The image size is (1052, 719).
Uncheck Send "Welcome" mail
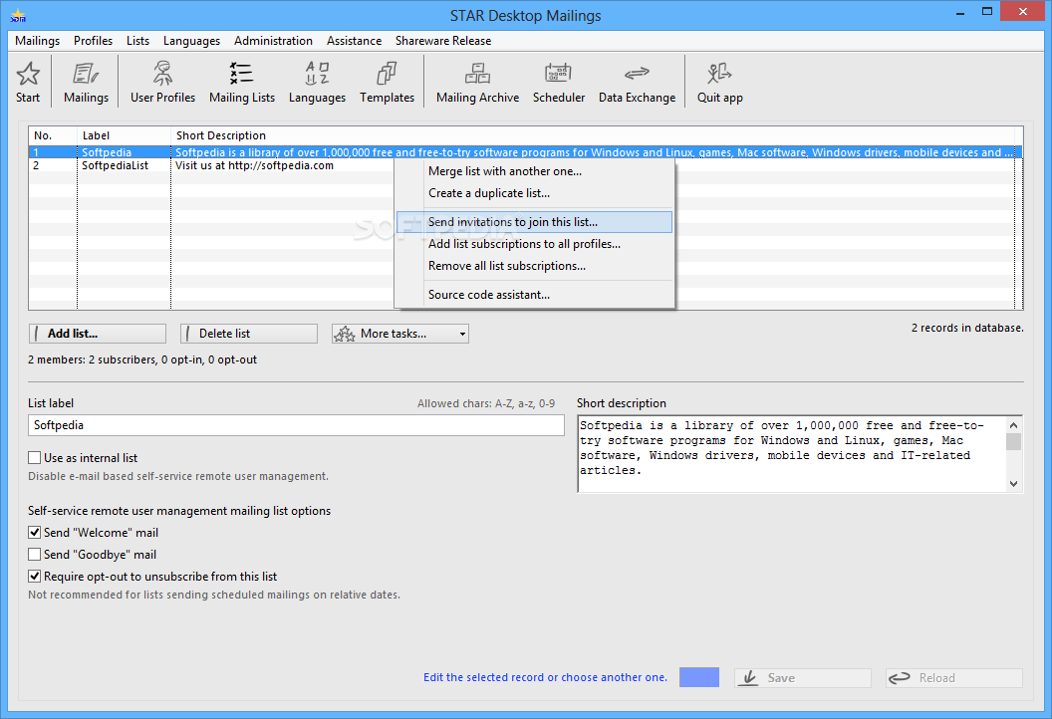[x=34, y=532]
